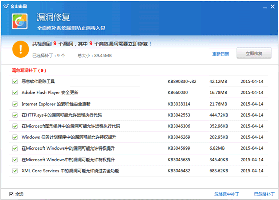Click the 立即修复 repair now button

[254, 53]
